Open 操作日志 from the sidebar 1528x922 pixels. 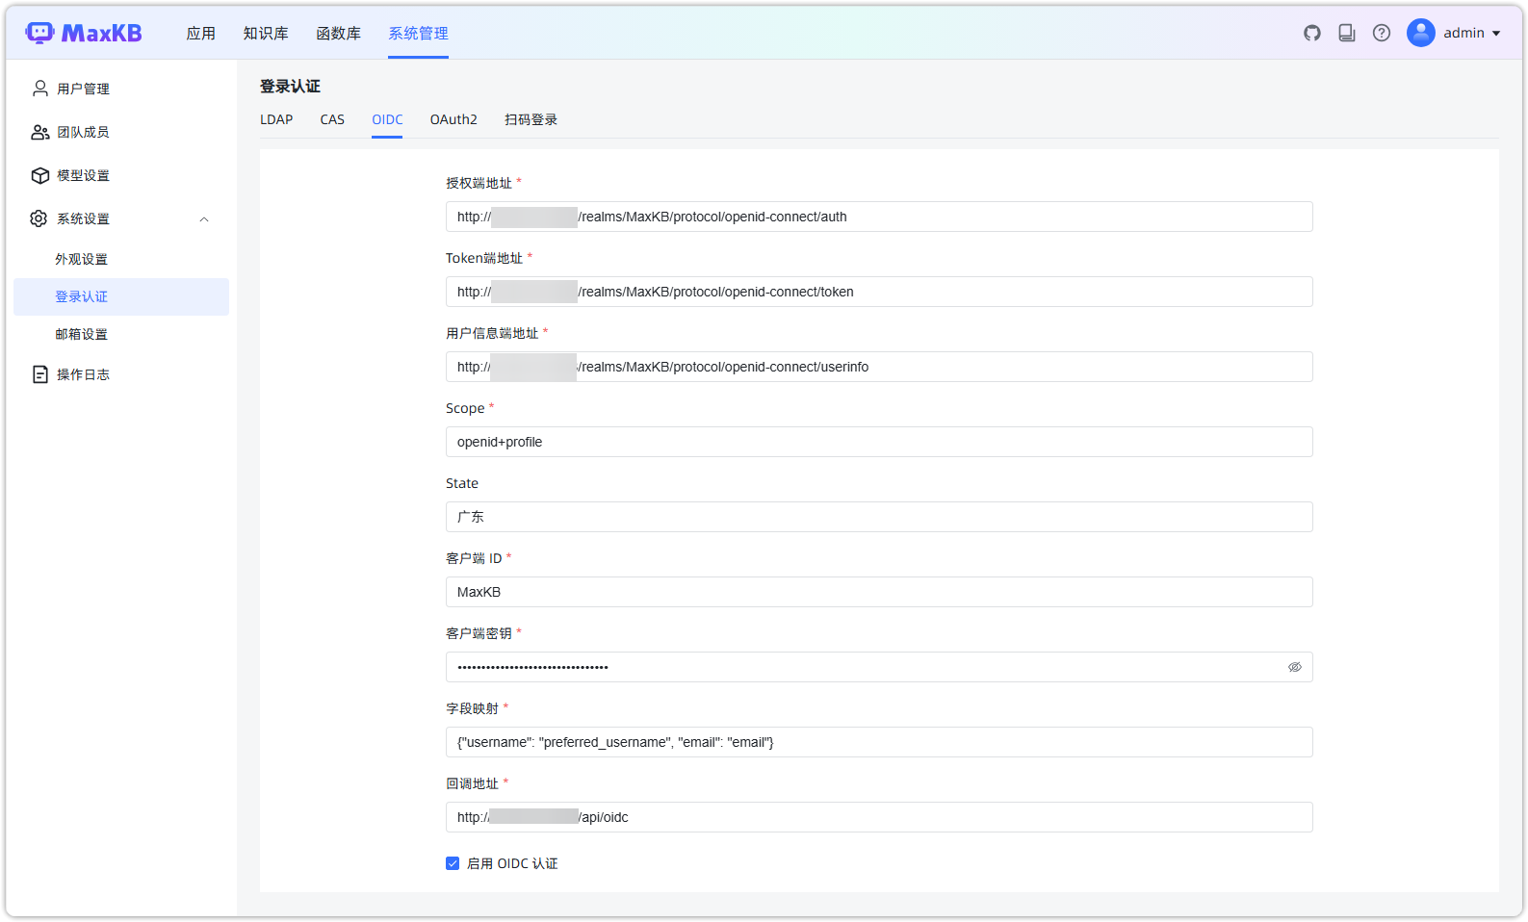pyautogui.click(x=83, y=374)
